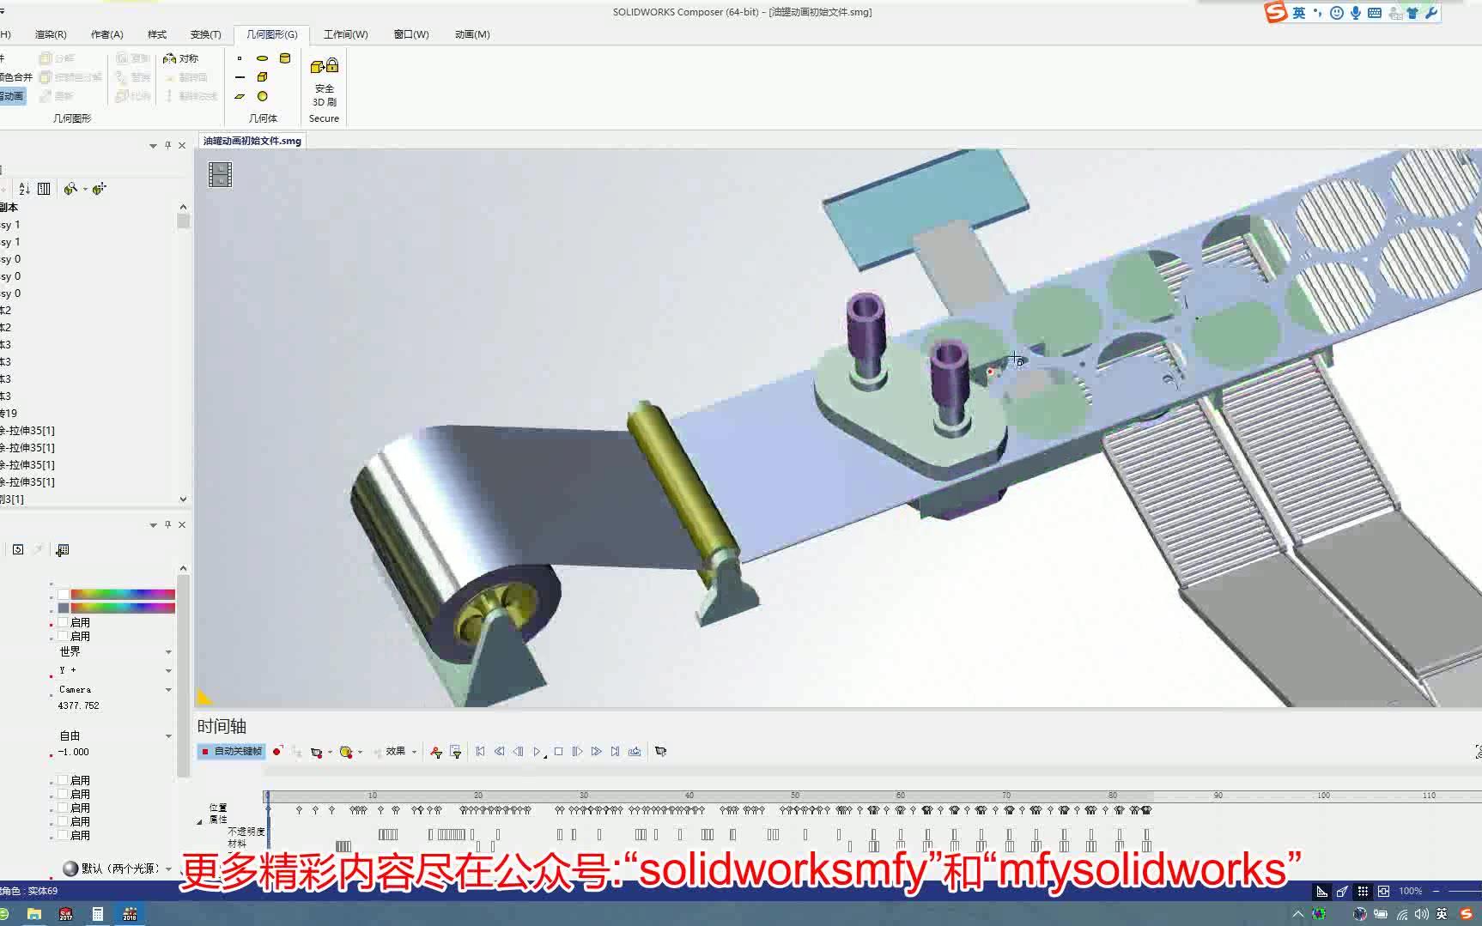Screen dimensions: 1482x926
Task: Tick 启用 checkbox right below gray color bar
Action: point(63,622)
